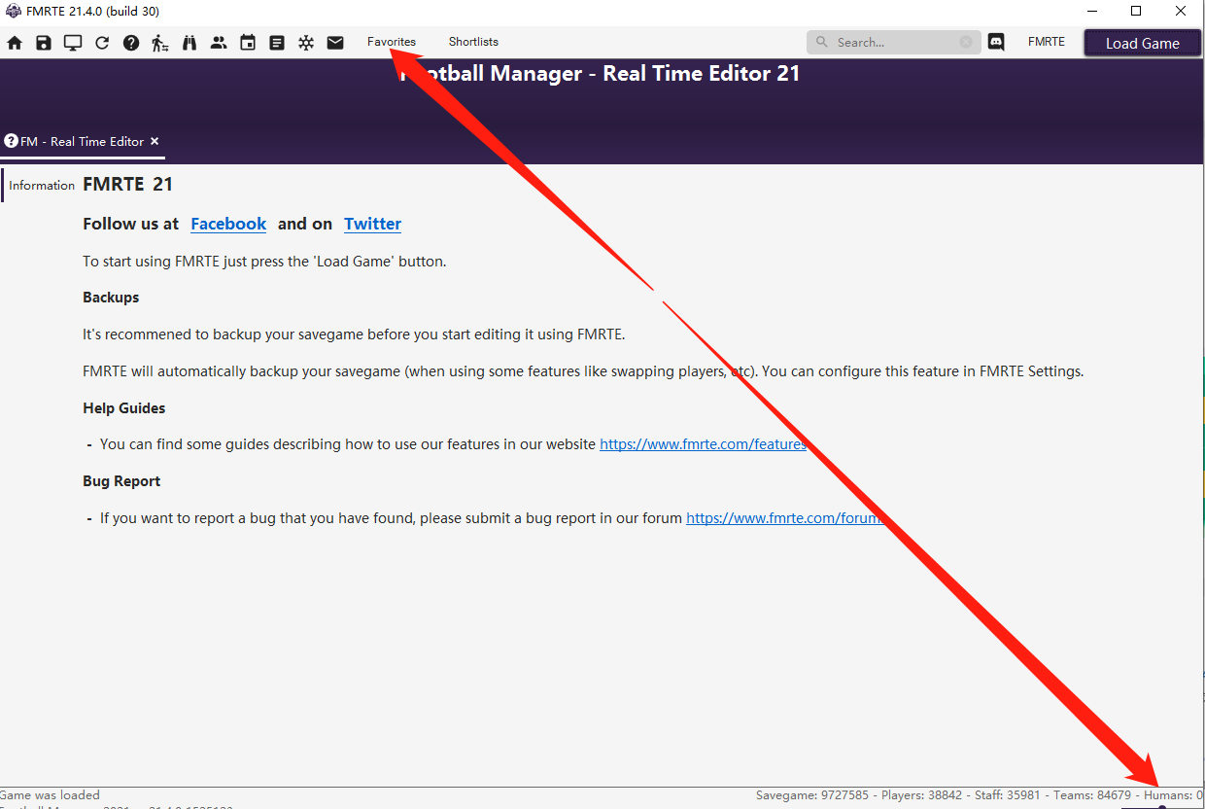Open the calendar icon in toolbar
The image size is (1205, 809).
248,43
